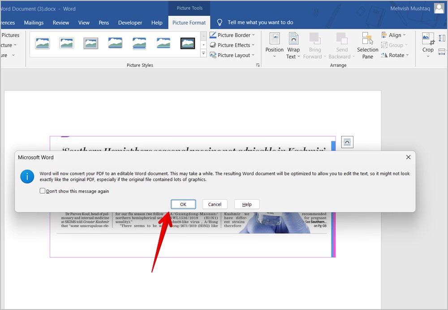The image size is (448, 310).
Task: Click the shape width icon
Action: tap(442, 52)
